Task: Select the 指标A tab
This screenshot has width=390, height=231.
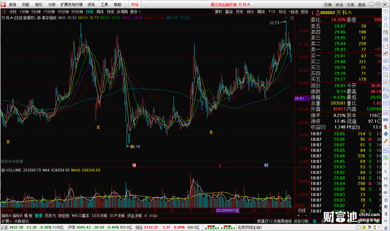Action: [6, 216]
